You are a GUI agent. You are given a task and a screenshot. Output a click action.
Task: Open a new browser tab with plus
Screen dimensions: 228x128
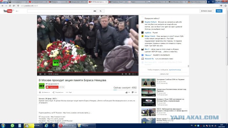tap(209, 2)
